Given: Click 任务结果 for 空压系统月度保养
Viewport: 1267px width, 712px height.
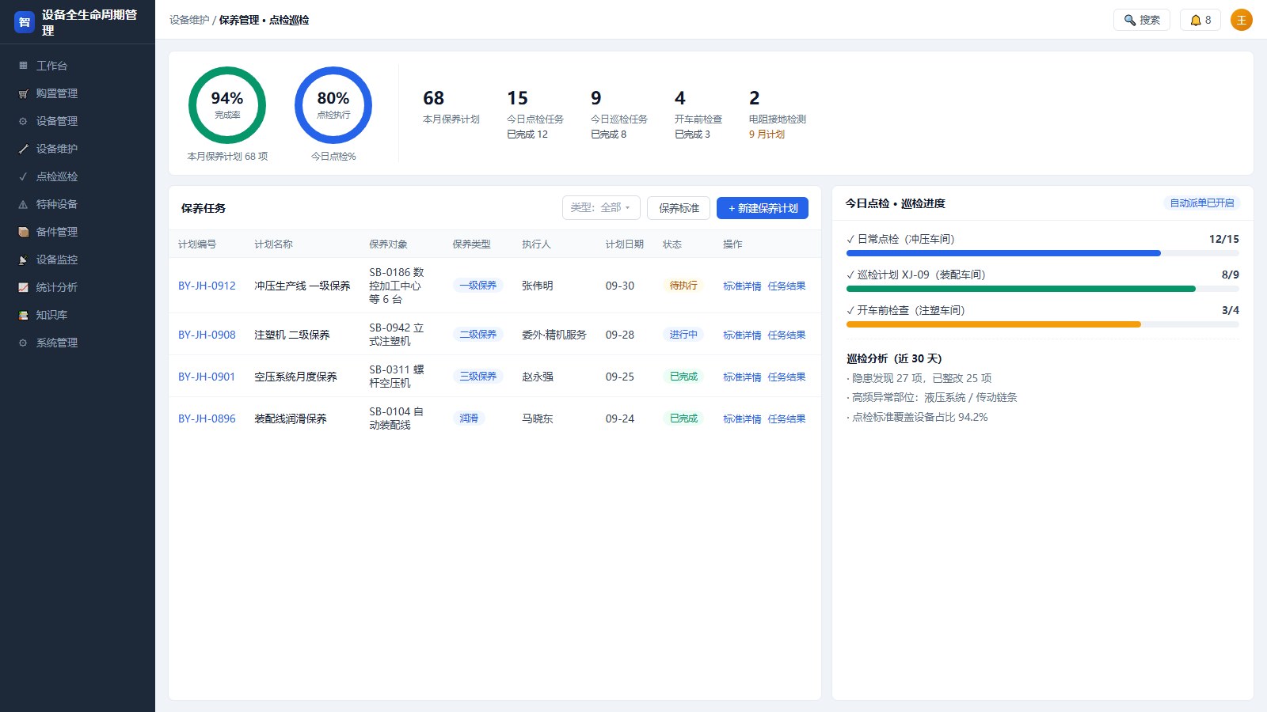Looking at the screenshot, I should coord(786,377).
